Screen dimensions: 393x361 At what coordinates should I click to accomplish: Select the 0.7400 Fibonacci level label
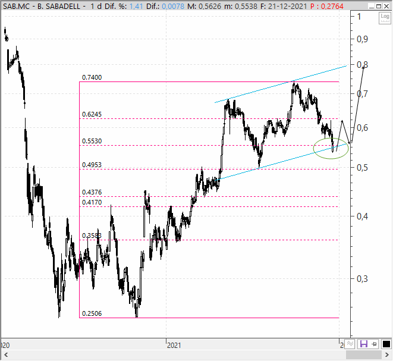pos(92,77)
